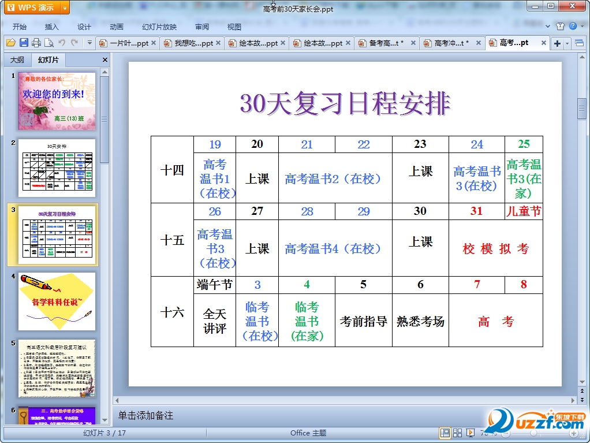
Task: Collapse the ribbon with the chevron arrow
Action: pos(548,27)
